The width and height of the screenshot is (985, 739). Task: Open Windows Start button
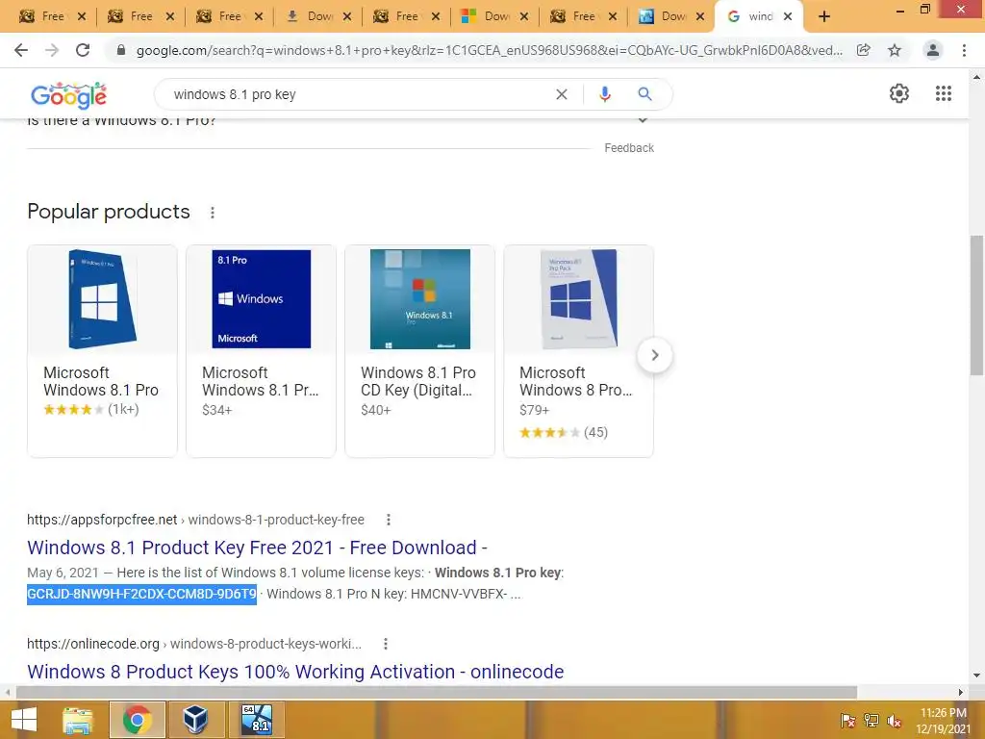coord(24,720)
